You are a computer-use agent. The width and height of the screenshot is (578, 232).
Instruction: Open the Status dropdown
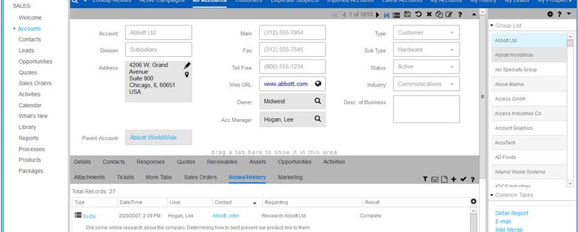click(x=452, y=67)
